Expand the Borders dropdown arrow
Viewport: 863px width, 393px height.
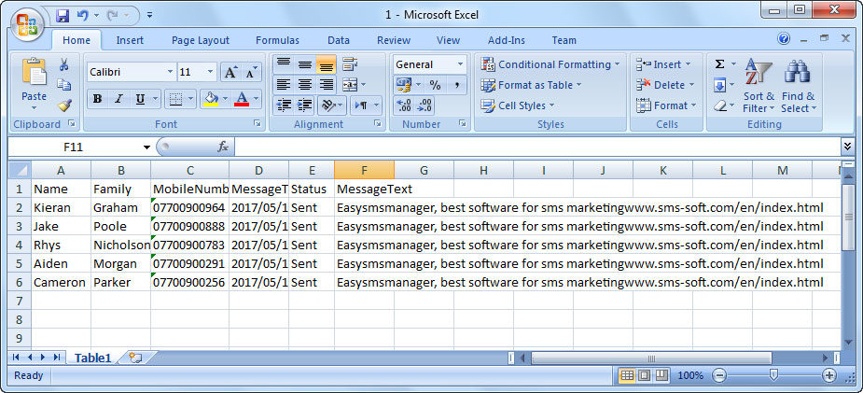pos(191,99)
